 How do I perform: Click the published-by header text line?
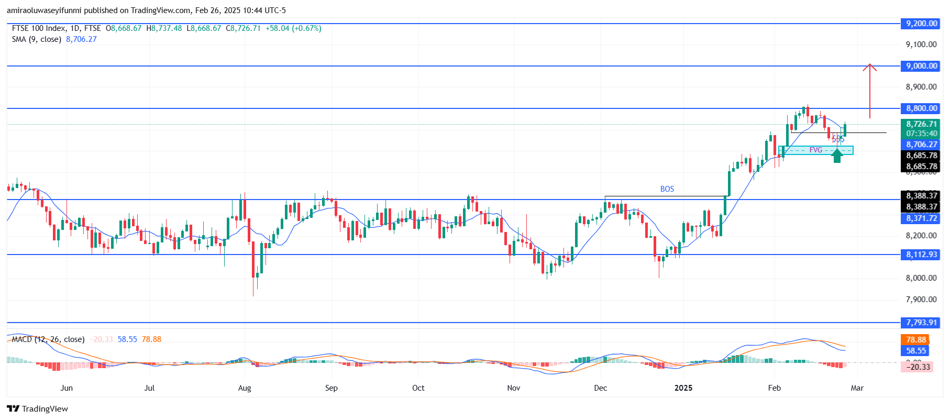146,10
